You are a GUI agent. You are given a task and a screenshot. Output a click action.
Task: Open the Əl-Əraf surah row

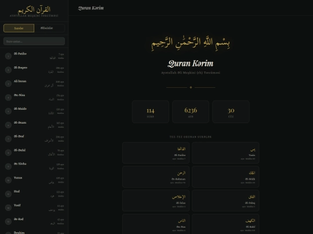(34, 139)
